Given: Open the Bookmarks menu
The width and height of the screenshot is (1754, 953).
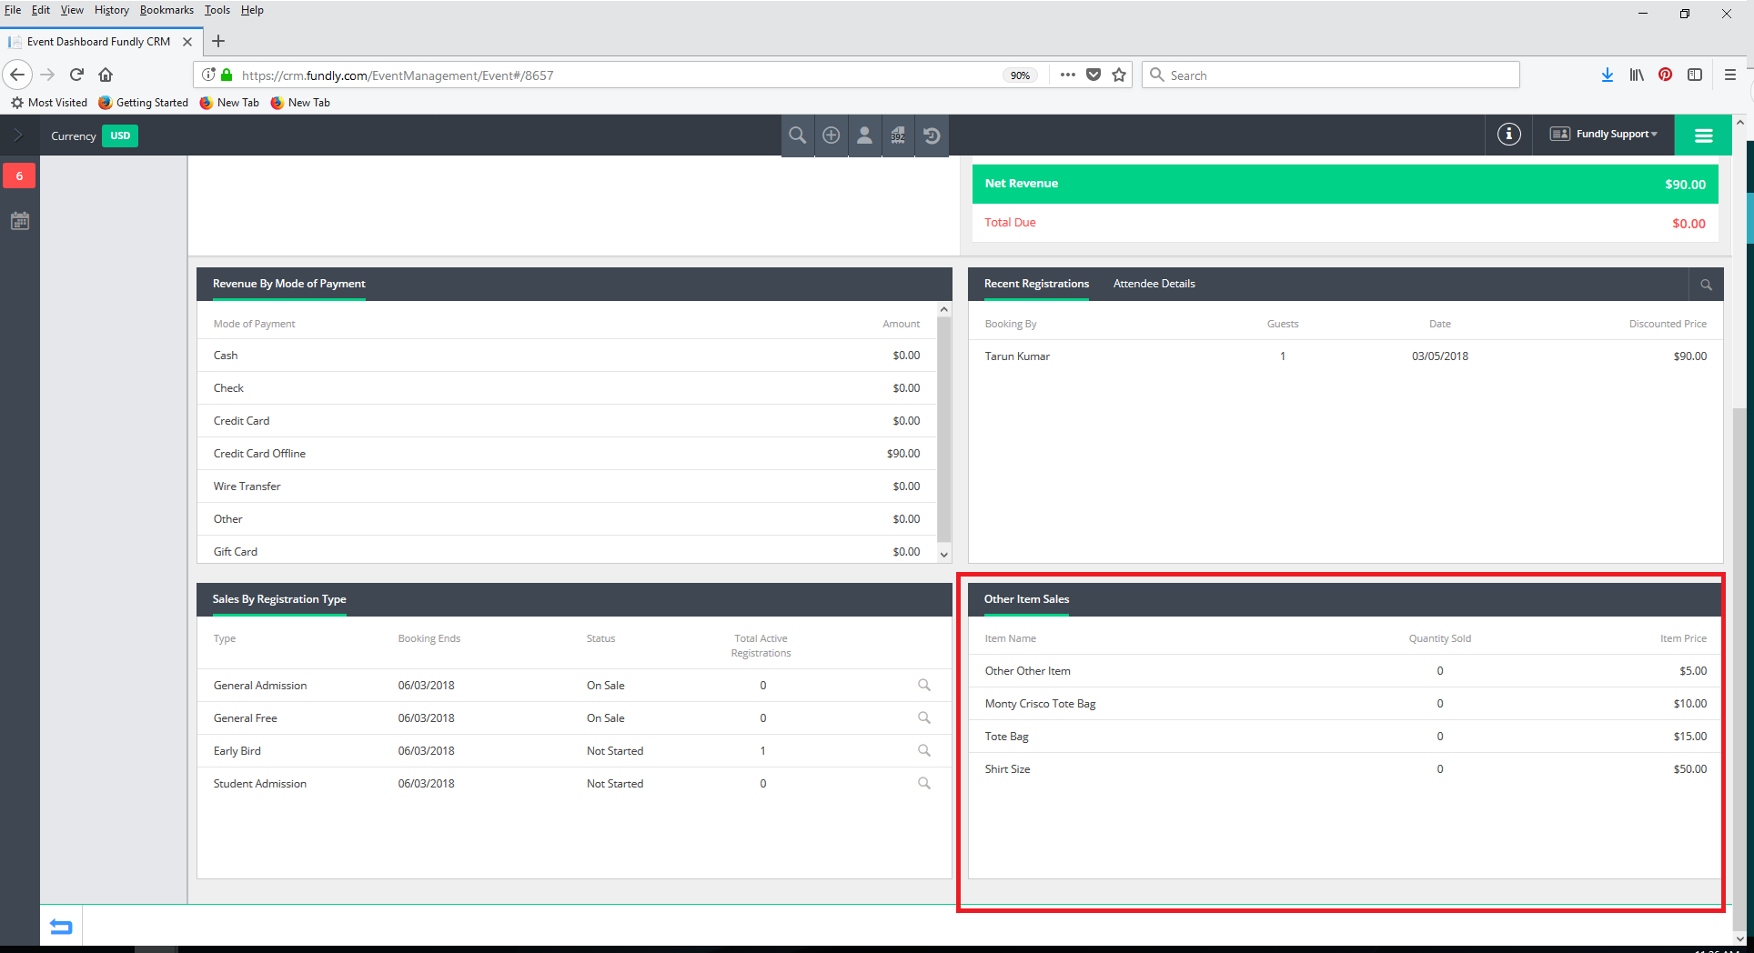Looking at the screenshot, I should tap(166, 10).
